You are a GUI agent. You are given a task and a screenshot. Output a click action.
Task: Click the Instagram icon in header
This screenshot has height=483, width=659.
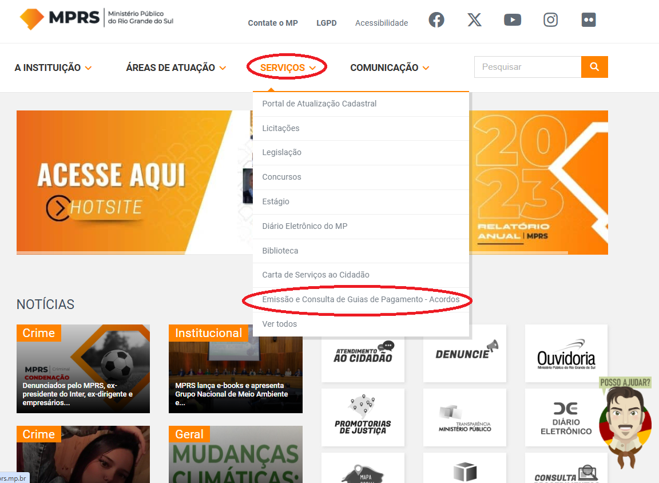pyautogui.click(x=550, y=20)
